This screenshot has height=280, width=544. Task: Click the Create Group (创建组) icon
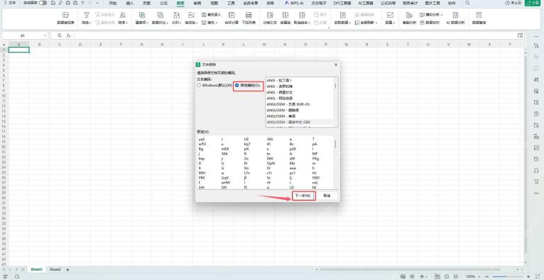tap(285, 15)
